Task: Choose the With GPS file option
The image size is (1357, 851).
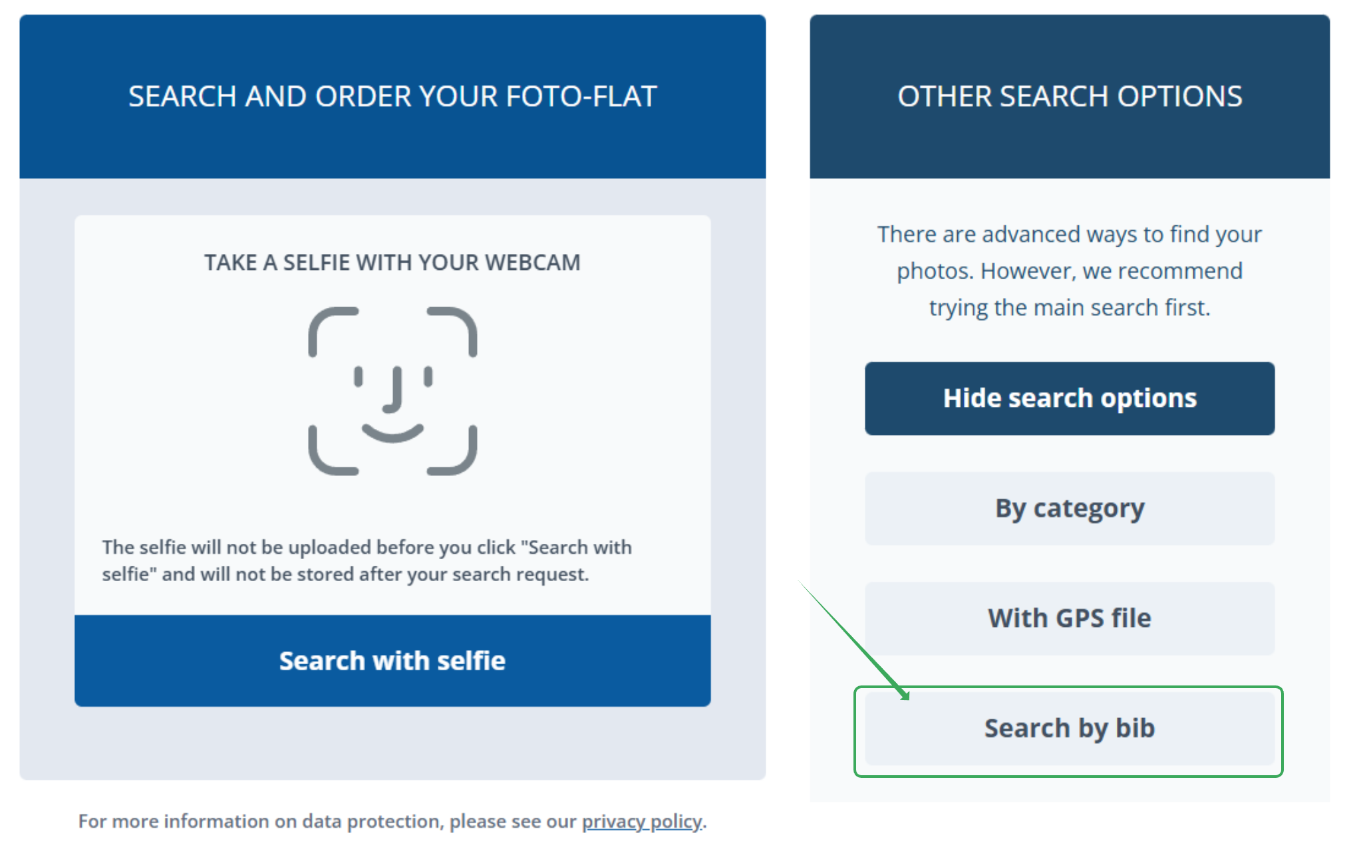Action: point(1069,618)
